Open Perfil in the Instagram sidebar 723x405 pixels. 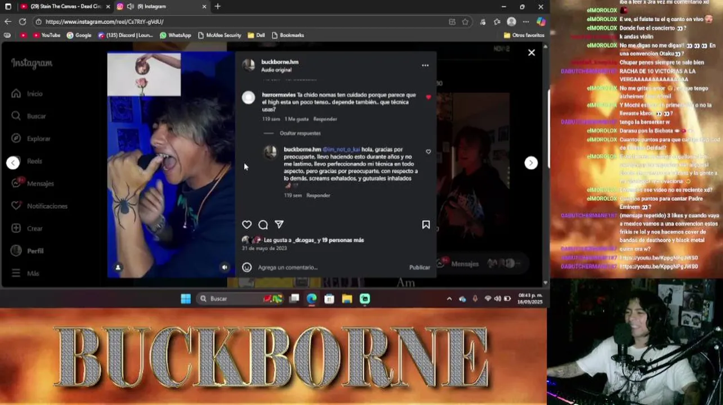pyautogui.click(x=28, y=251)
